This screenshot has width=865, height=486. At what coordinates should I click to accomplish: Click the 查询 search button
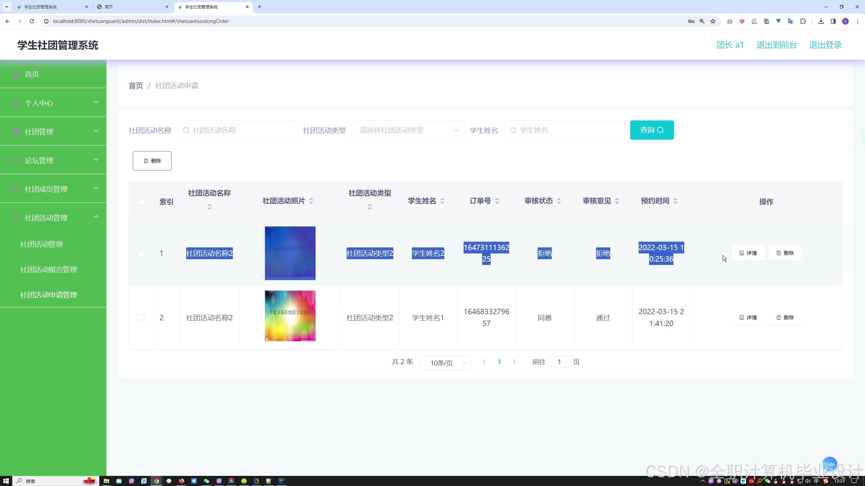pyautogui.click(x=651, y=130)
